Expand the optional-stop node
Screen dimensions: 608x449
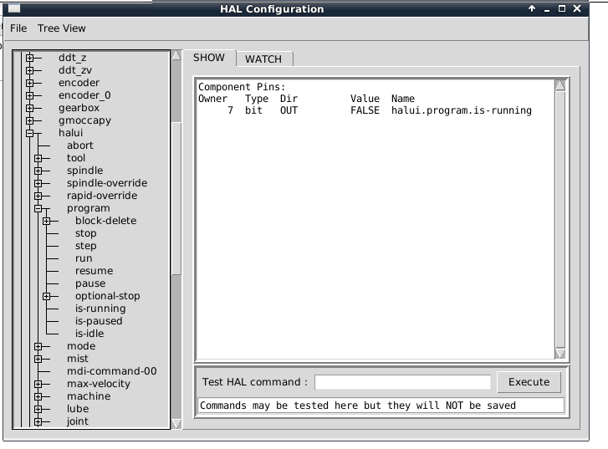[x=46, y=296]
